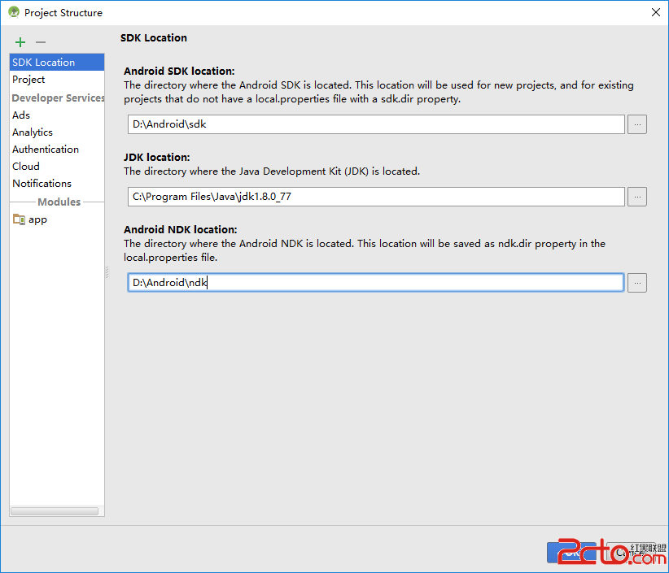Focus the Android NDK location field
Viewport: 669px width, 573px height.
[376, 282]
